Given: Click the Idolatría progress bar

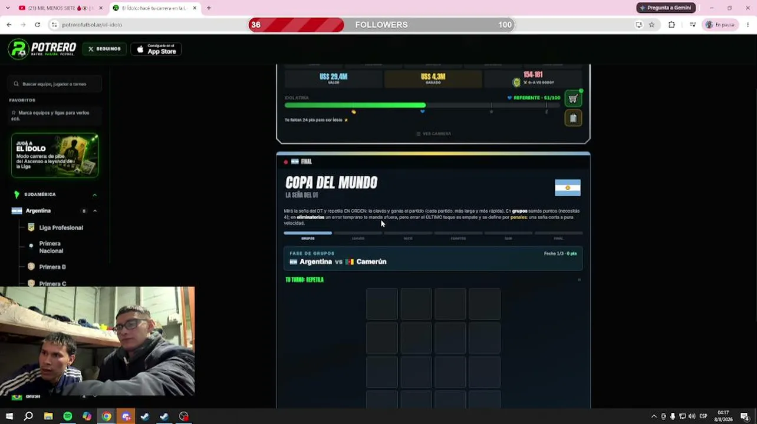Looking at the screenshot, I should pos(422,105).
